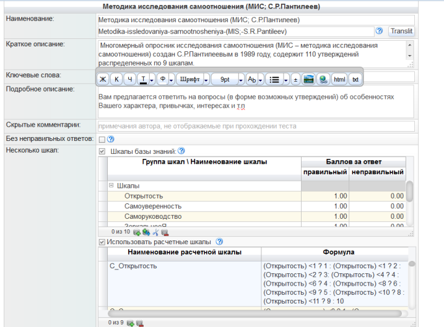Screen dimensions: 444x327
Task: Open the text color picker dropdown
Action: click(150, 79)
